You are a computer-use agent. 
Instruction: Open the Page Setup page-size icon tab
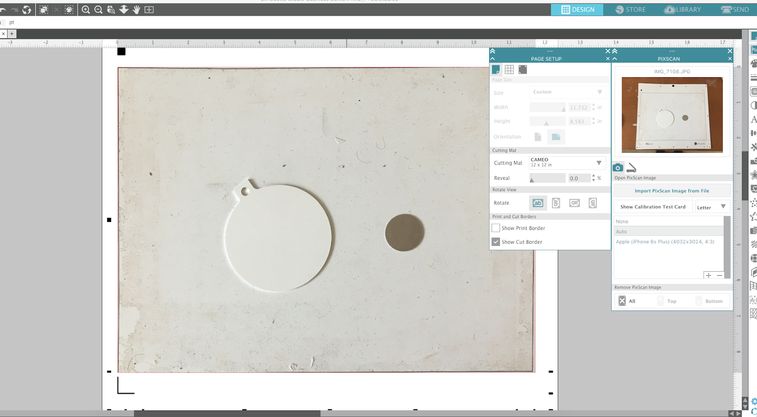point(496,70)
